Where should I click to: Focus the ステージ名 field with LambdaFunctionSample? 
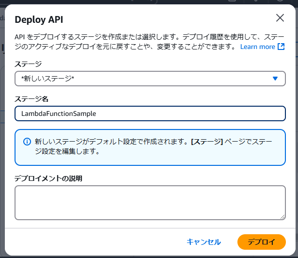(150, 113)
